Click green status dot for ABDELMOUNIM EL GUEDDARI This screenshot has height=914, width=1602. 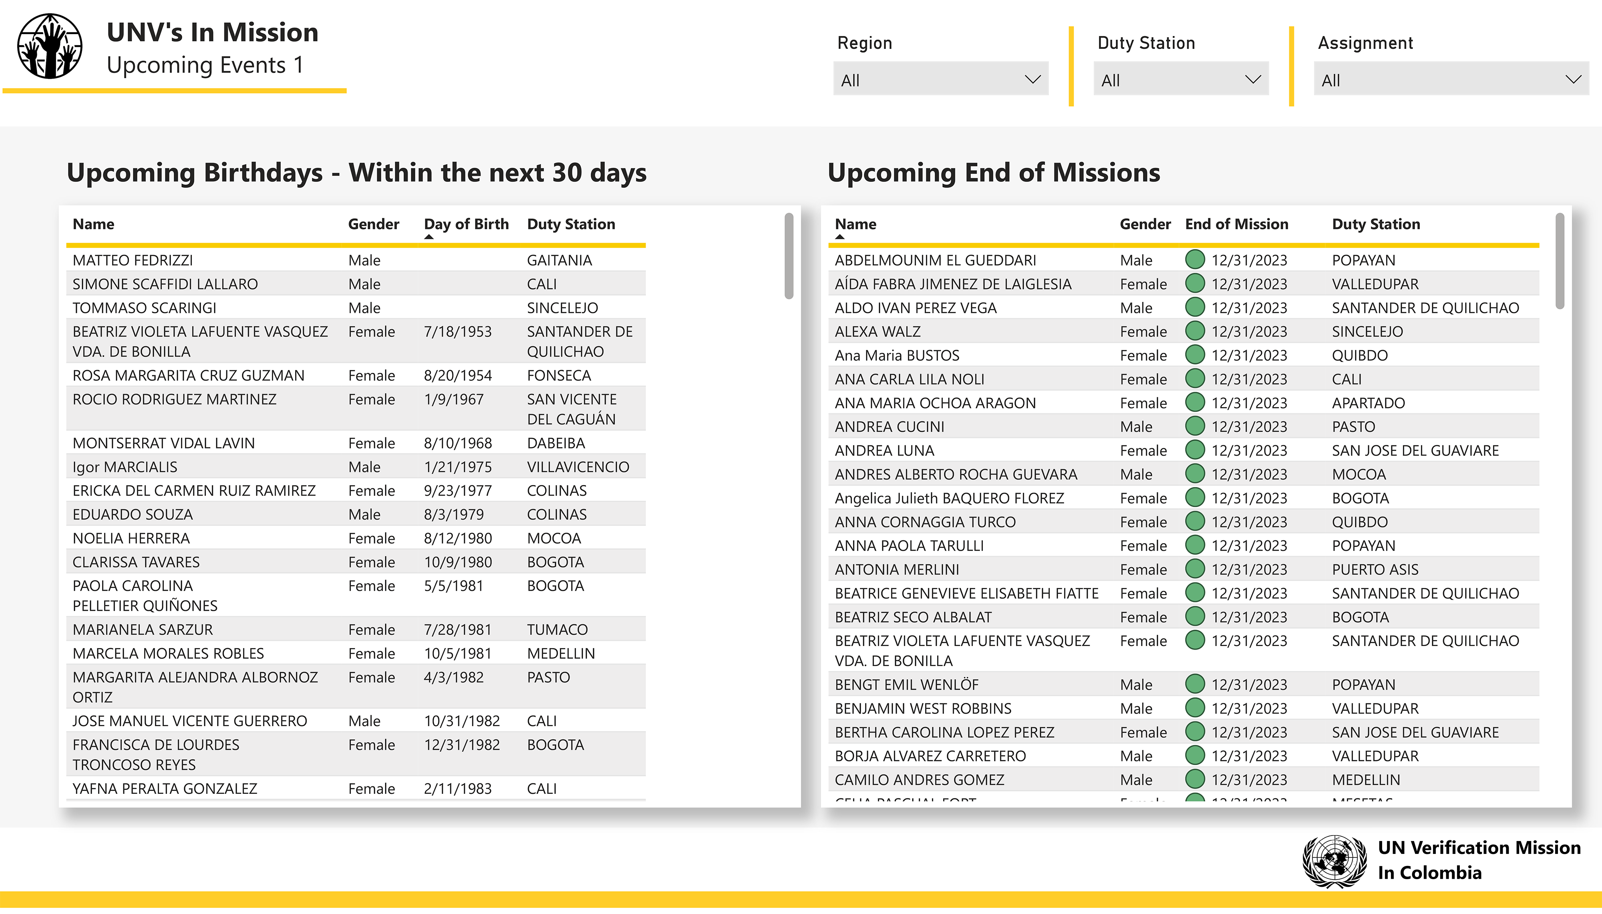(x=1195, y=259)
